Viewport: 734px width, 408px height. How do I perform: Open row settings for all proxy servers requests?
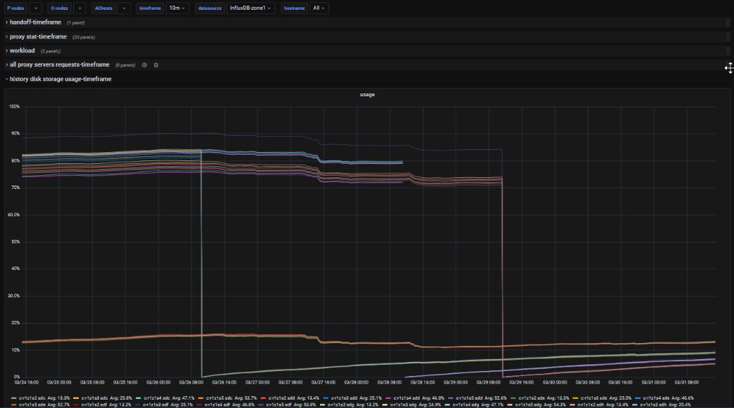144,65
